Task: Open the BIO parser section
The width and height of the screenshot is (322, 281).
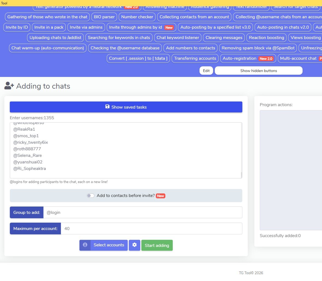Action: (104, 17)
